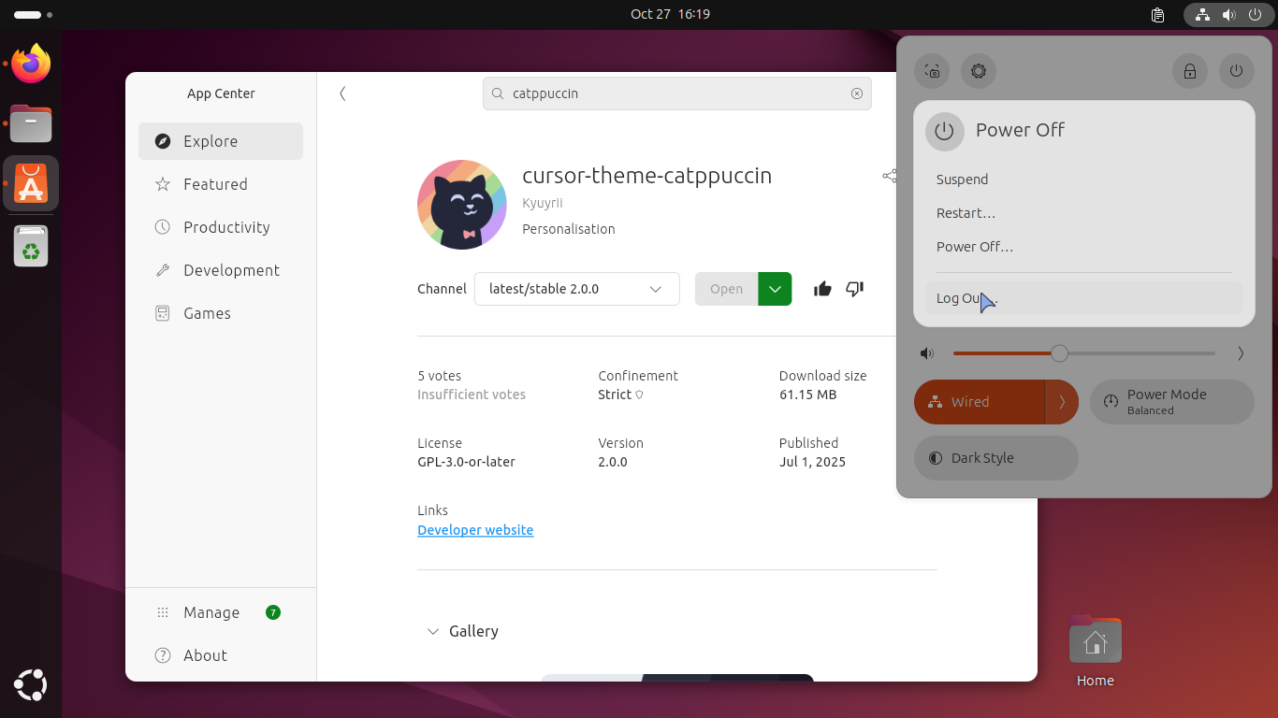
Task: Open the screenshot tool in quick settings
Action: pyautogui.click(x=932, y=71)
